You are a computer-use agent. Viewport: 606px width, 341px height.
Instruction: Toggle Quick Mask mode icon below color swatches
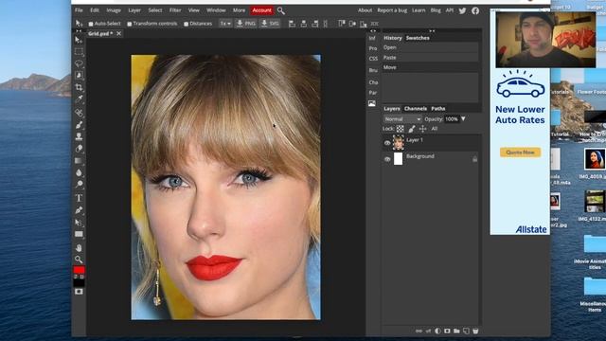coord(79,292)
